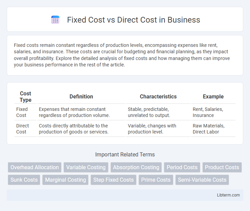The height and width of the screenshot is (211, 250).
Task: Select the Marginal Costing tag
Action: 65,180
